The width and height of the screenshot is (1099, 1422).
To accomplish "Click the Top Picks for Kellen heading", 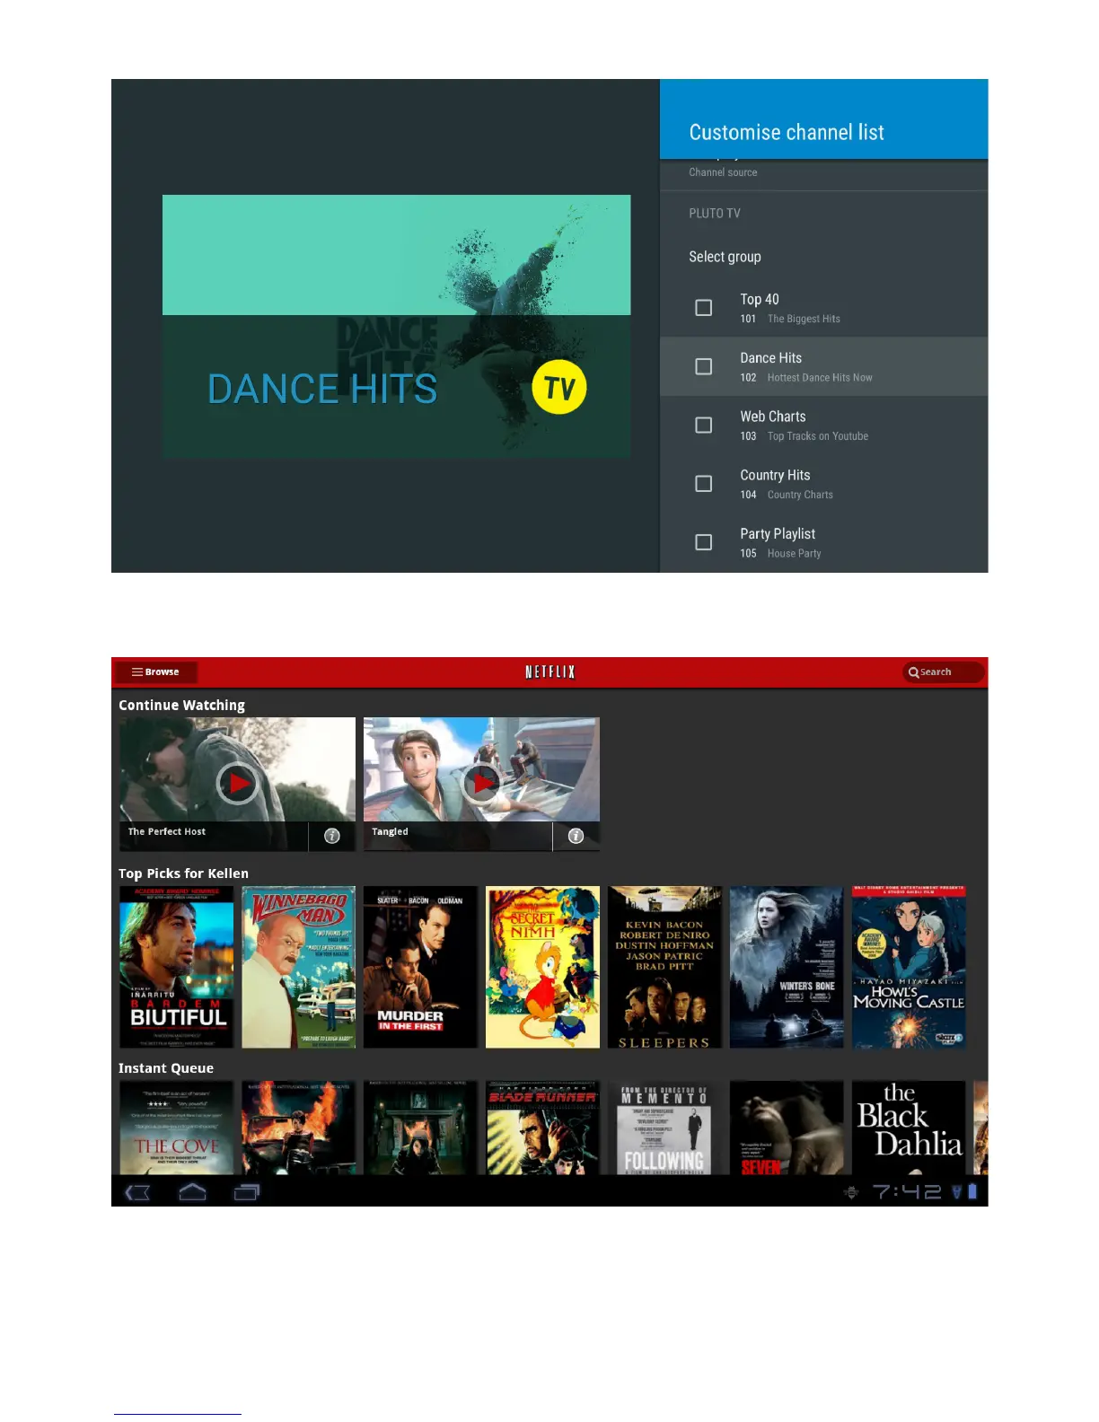I will click(183, 873).
